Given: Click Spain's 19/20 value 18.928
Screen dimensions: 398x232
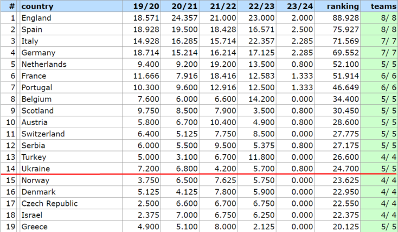Looking at the screenshot, I should 146,29.
